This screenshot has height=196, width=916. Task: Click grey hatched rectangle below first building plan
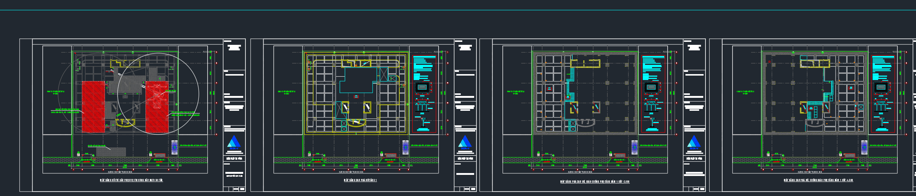pos(111,152)
